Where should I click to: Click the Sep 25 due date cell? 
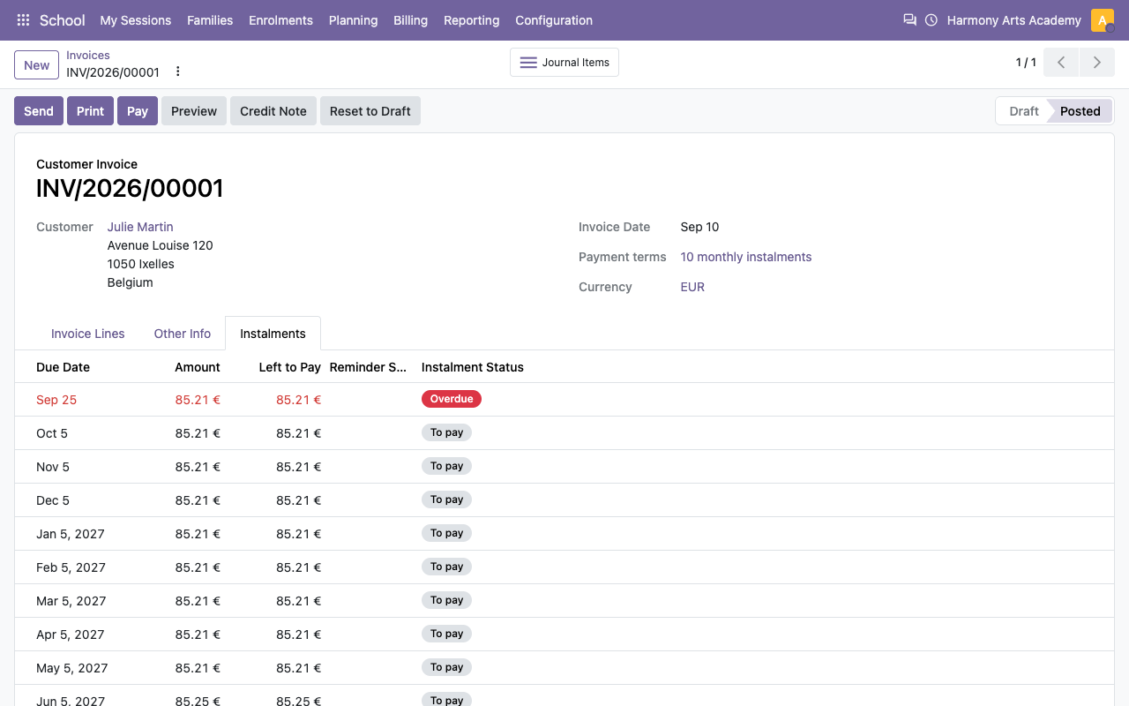(56, 400)
